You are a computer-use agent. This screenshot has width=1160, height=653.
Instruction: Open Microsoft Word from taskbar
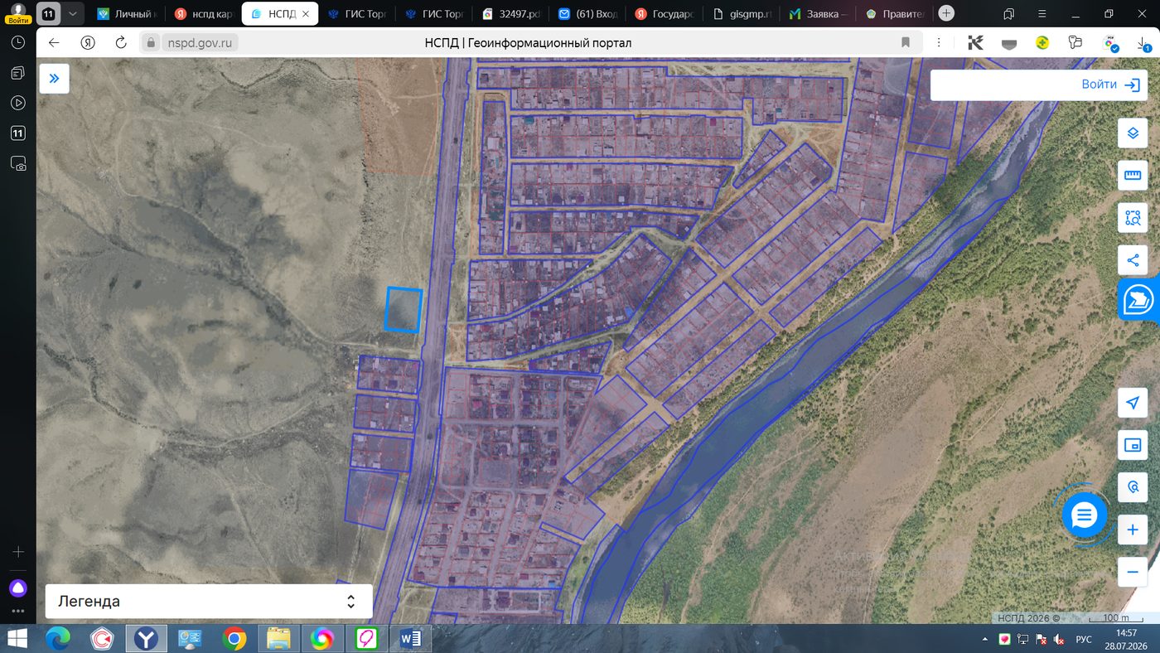411,638
